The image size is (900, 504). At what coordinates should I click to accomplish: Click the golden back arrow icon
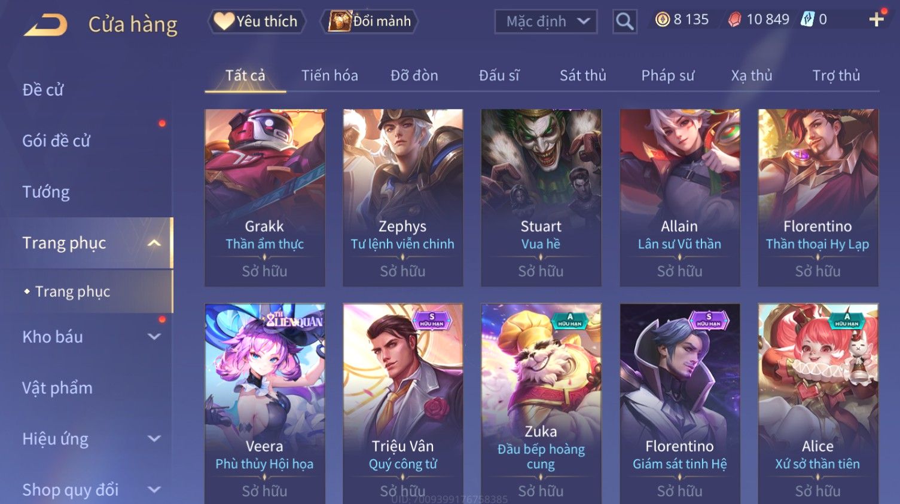tap(45, 25)
